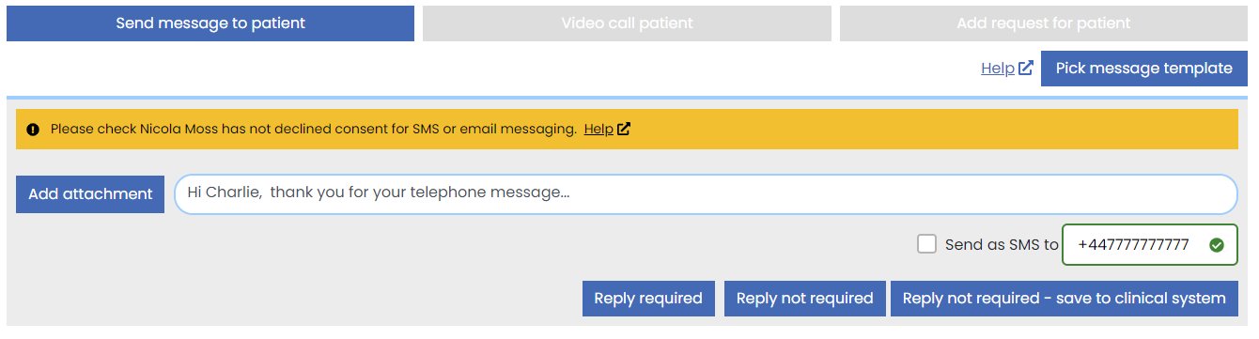The image size is (1259, 339).
Task: Click the Add attachment button
Action: coord(90,194)
